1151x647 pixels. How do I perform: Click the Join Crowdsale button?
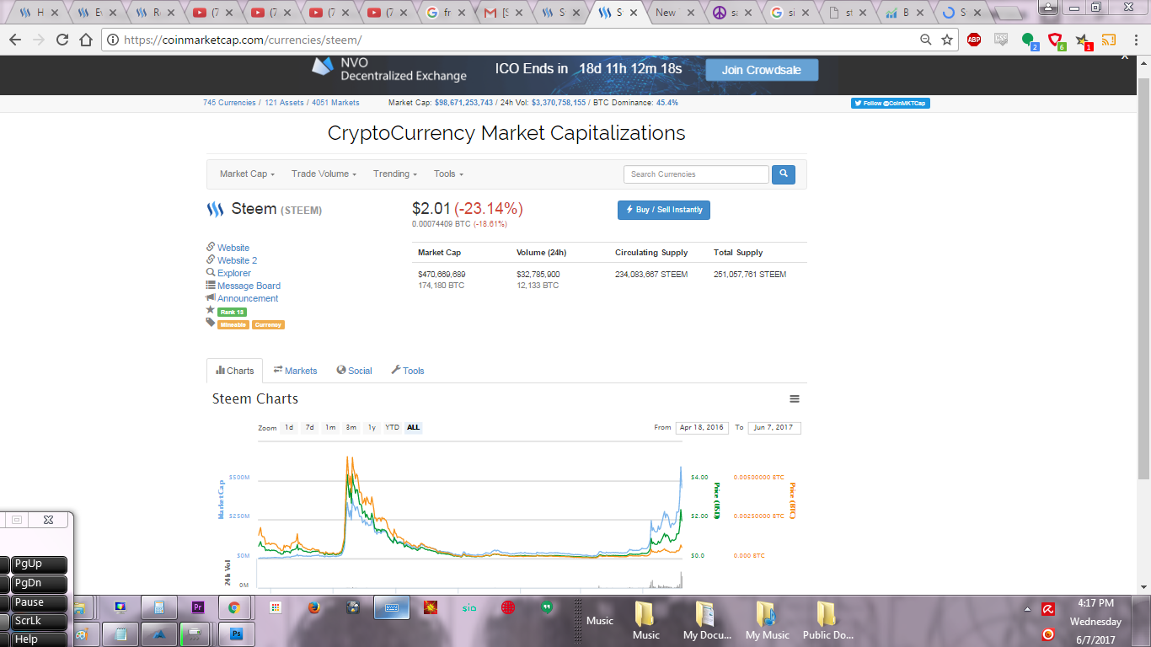762,70
